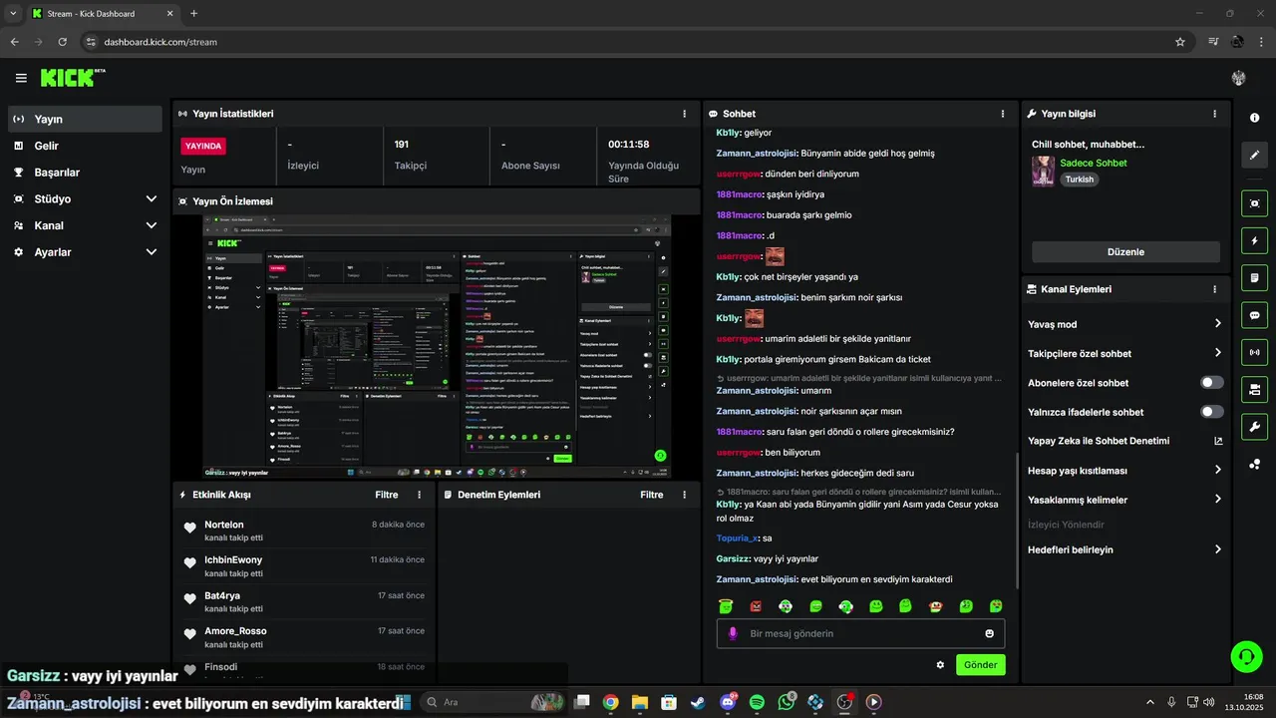Insert the red angry emote in the emote row

pos(756,605)
